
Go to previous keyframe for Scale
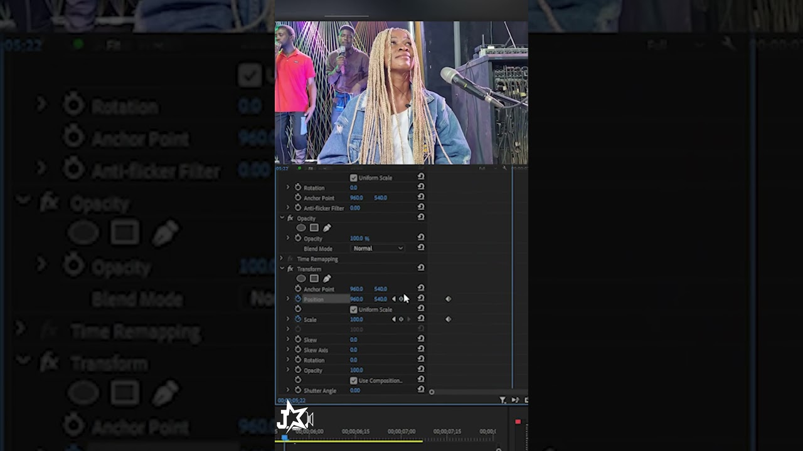click(394, 319)
